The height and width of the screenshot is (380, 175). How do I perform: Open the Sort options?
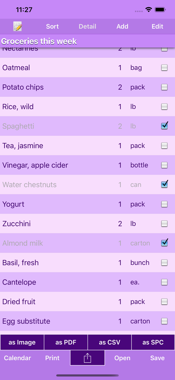click(x=52, y=26)
